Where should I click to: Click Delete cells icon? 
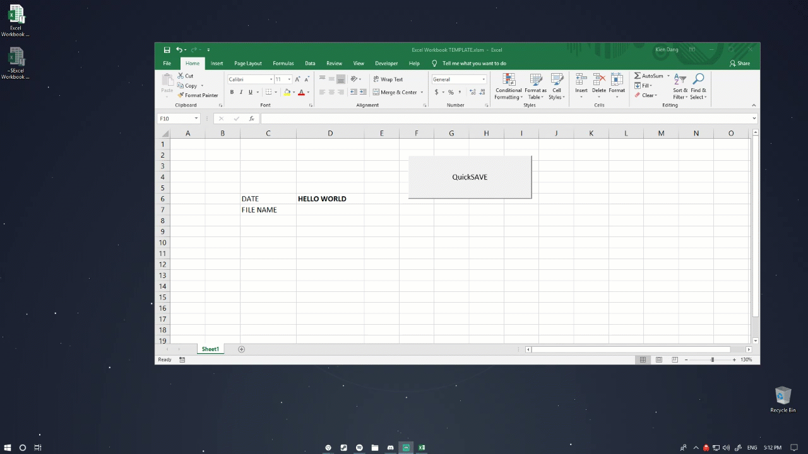[x=599, y=79]
